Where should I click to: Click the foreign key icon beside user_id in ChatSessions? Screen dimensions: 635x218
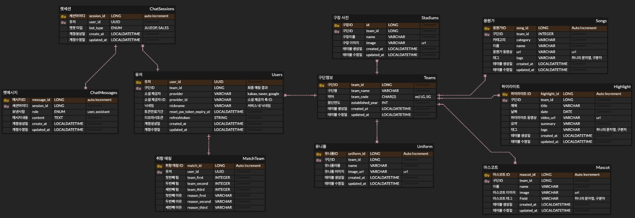coord(63,22)
